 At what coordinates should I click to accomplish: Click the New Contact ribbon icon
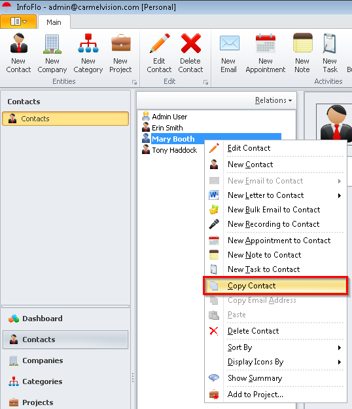(x=18, y=43)
